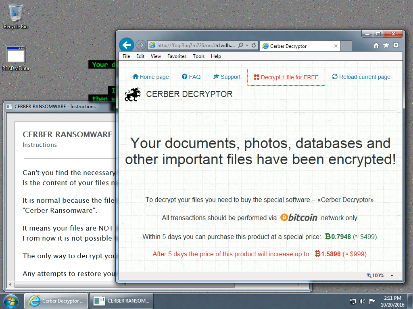Select README.hta desktop file icon
Screen dimensions: 413x309
click(x=16, y=58)
